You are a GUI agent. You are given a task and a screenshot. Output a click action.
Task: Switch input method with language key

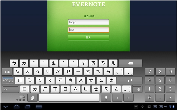pos(32,98)
